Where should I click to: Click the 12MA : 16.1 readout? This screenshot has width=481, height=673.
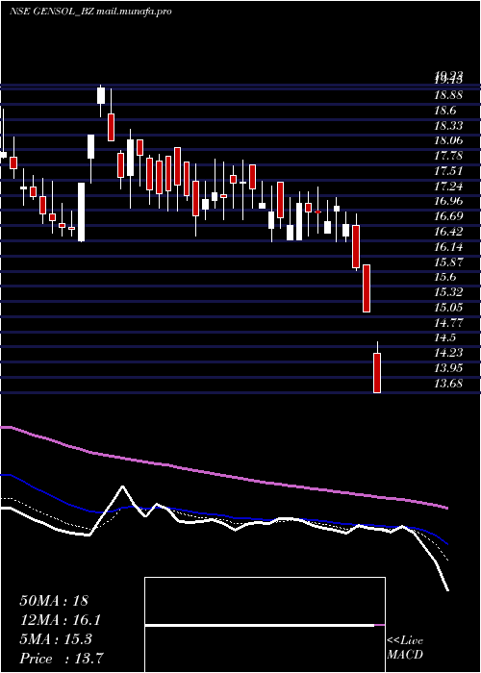(x=61, y=620)
